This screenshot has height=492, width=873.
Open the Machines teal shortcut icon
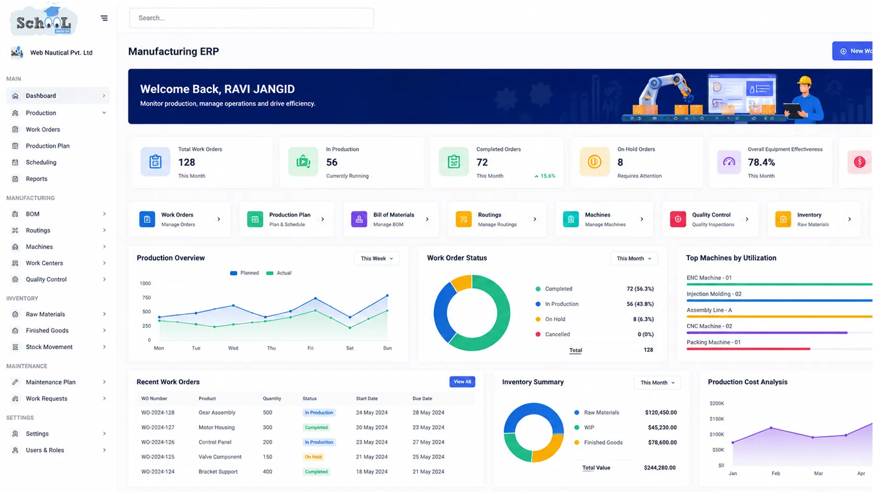pos(571,219)
